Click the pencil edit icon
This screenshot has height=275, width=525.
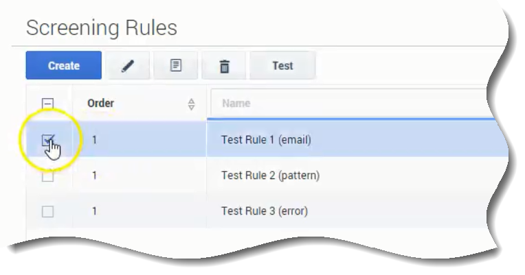coord(128,66)
